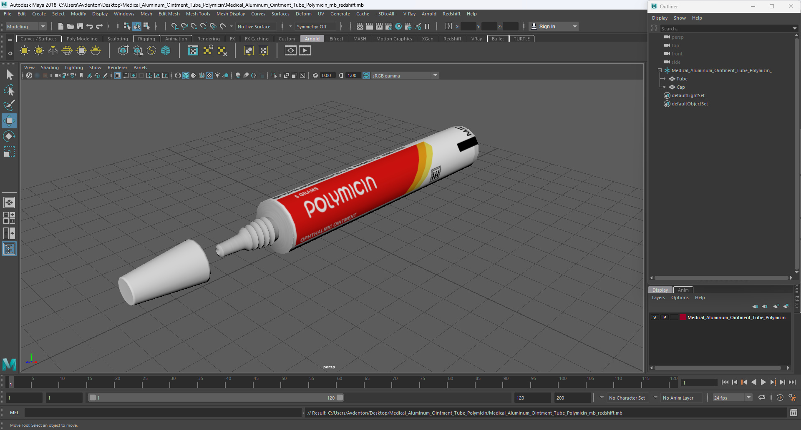Click the gamma value field 1.00

(352, 75)
